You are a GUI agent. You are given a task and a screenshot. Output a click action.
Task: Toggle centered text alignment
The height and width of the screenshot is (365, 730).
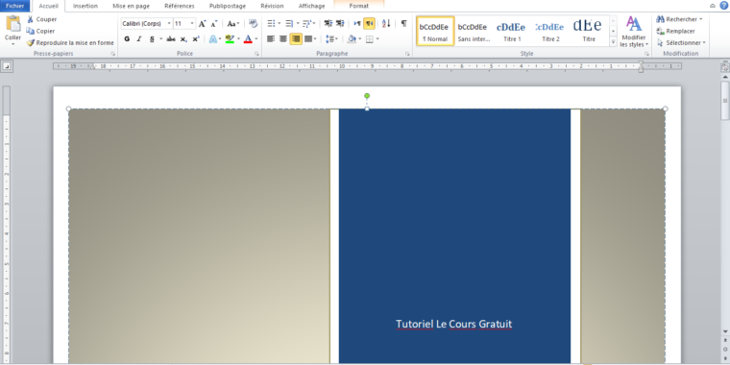point(283,39)
